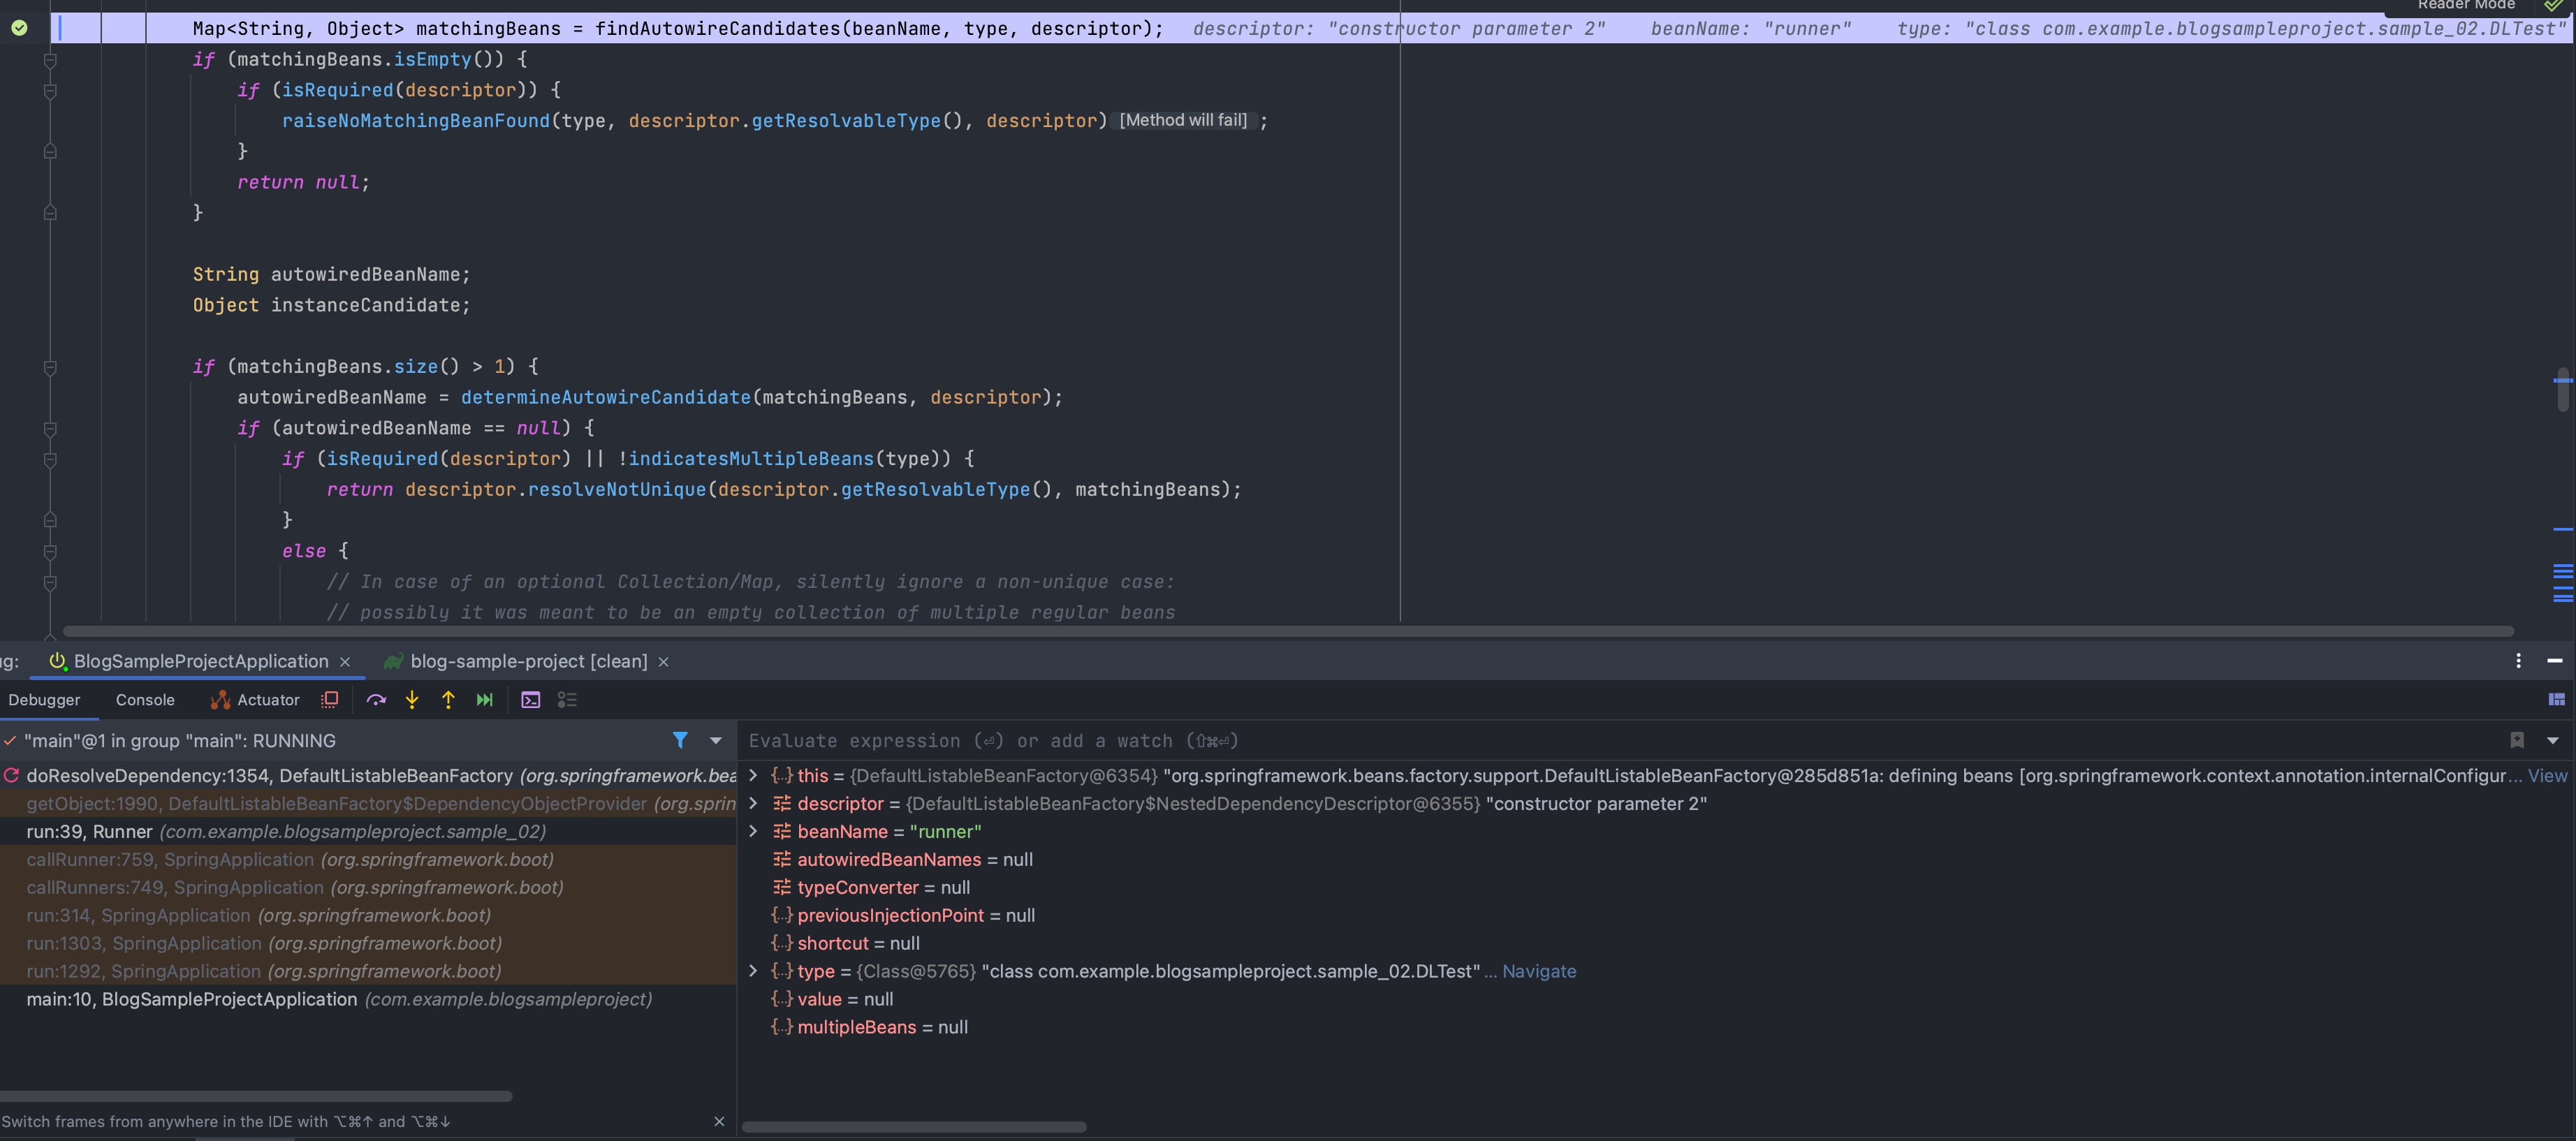This screenshot has width=2576, height=1141.
Task: Open the Evaluate Expression terminal-style icon
Action: point(531,700)
